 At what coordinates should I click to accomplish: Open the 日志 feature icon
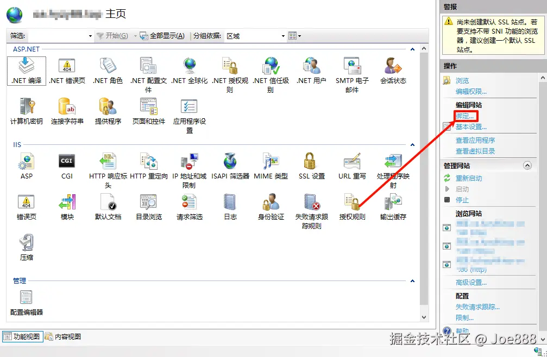230,202
